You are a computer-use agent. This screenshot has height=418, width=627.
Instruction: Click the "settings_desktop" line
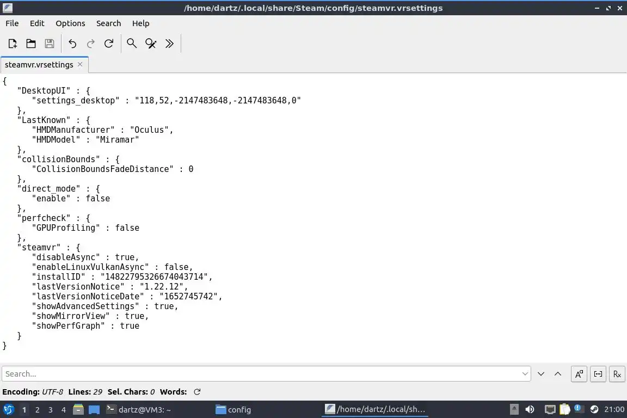[x=167, y=100]
